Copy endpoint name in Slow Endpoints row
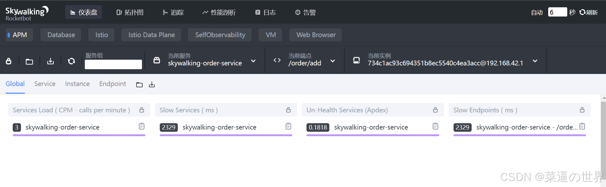The image size is (606, 187). (x=582, y=126)
